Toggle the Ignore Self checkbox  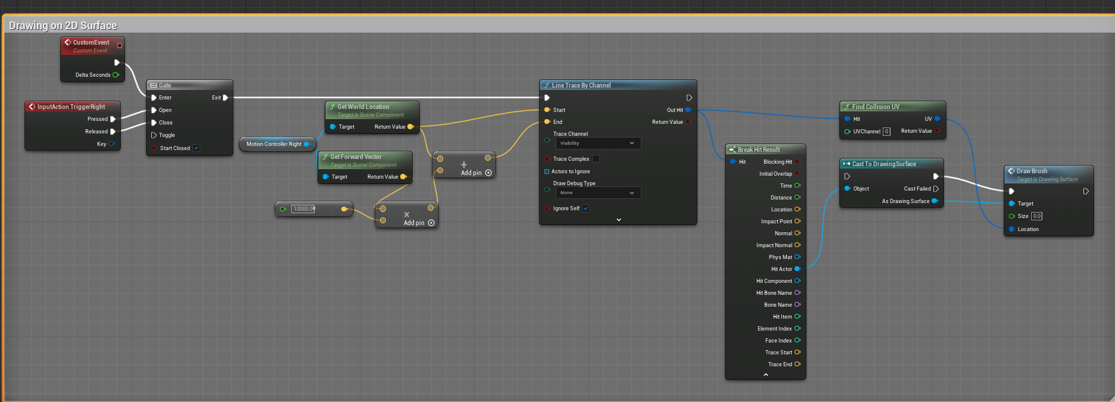click(586, 208)
